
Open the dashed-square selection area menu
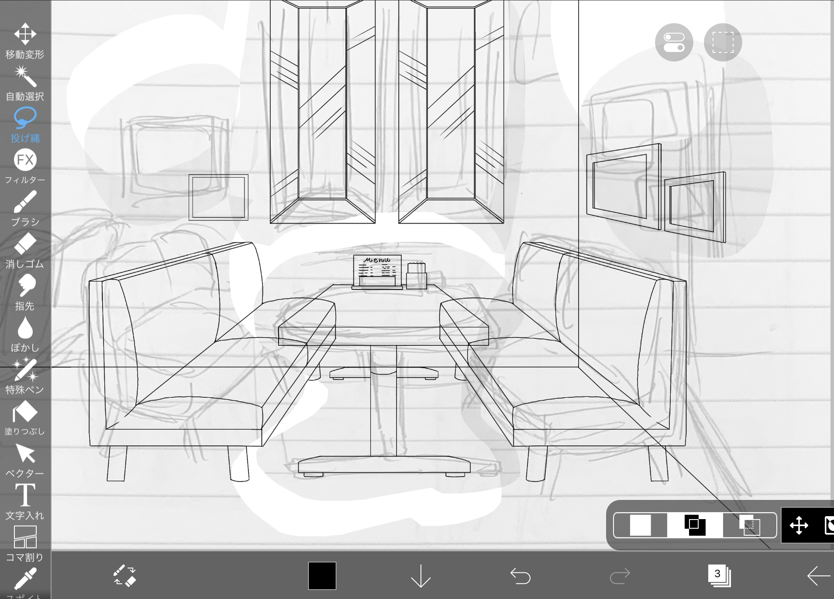(x=723, y=42)
